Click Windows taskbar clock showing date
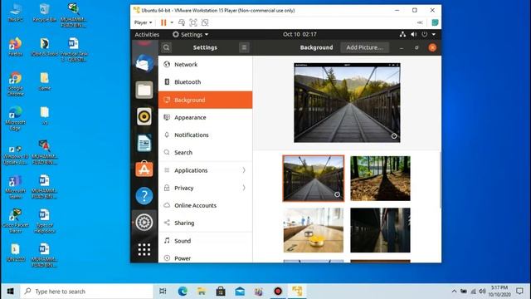This screenshot has width=531, height=299. [499, 292]
